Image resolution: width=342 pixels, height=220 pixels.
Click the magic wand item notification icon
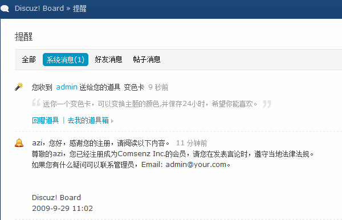(x=19, y=87)
